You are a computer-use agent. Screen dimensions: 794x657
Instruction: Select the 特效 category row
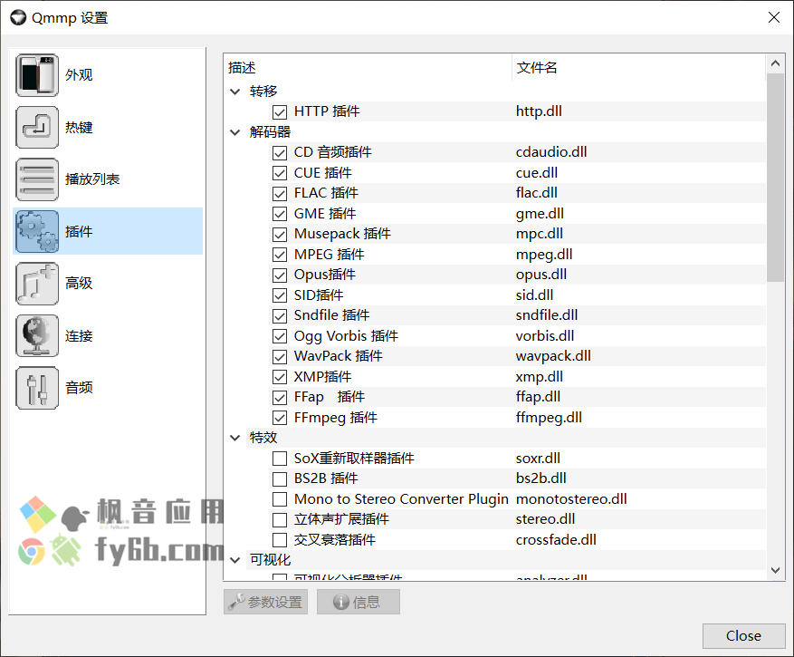point(506,438)
